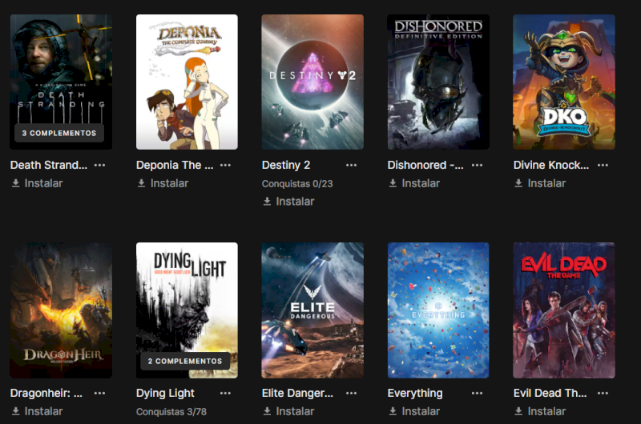This screenshot has width=641, height=424.
Task: Open the three-dot menu for Destiny 2
Action: (351, 165)
